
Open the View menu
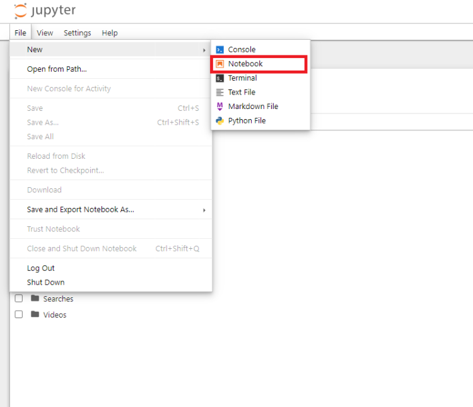point(45,33)
